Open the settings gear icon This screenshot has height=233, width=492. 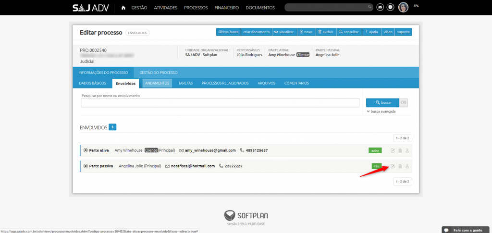point(390,7)
